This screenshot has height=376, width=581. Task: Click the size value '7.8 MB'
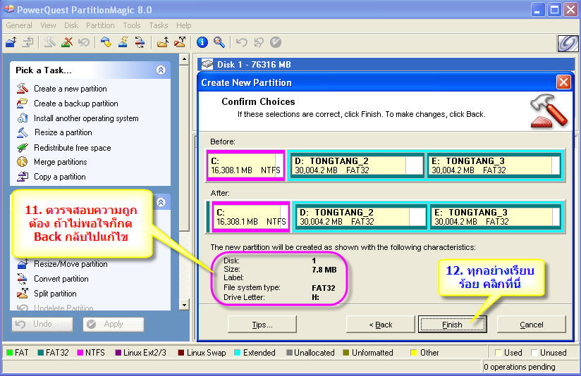coord(324,270)
